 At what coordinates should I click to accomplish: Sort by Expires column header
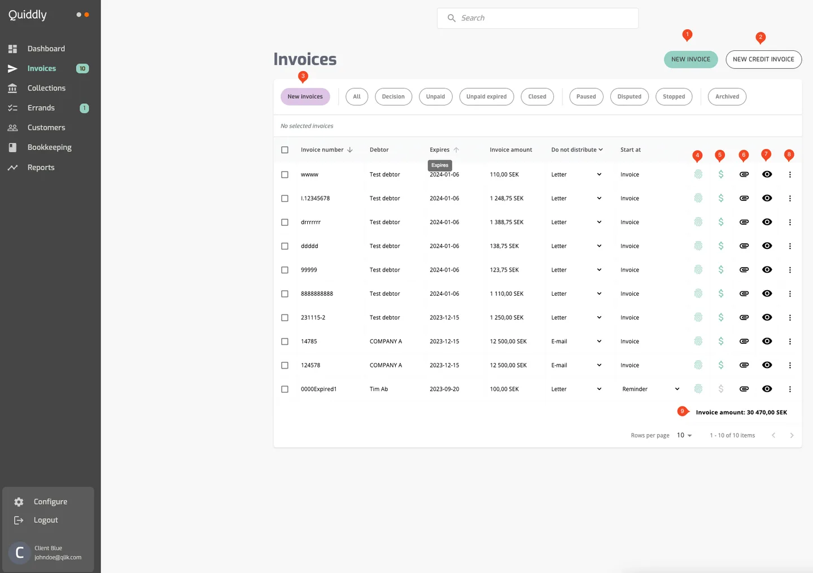click(444, 150)
